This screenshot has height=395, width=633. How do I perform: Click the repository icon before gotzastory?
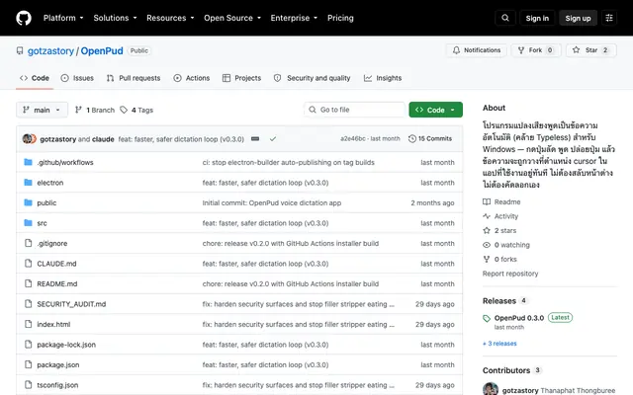20,50
